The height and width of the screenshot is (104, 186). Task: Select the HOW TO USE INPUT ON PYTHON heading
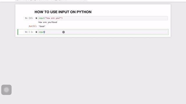tap(63, 12)
